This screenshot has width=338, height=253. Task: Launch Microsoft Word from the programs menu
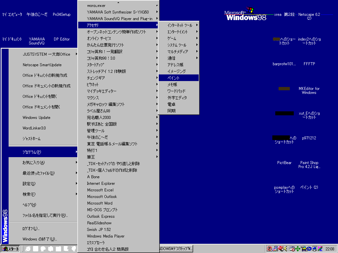118,203
